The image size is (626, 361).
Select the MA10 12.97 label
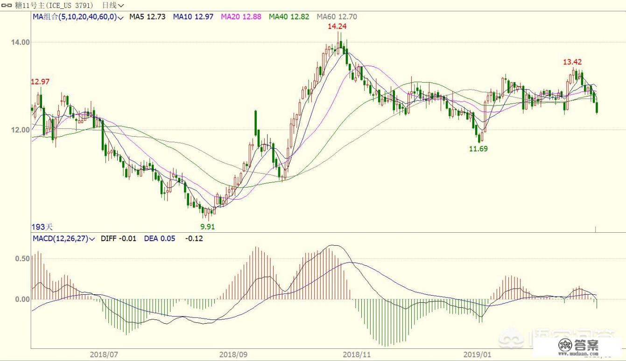193,17
